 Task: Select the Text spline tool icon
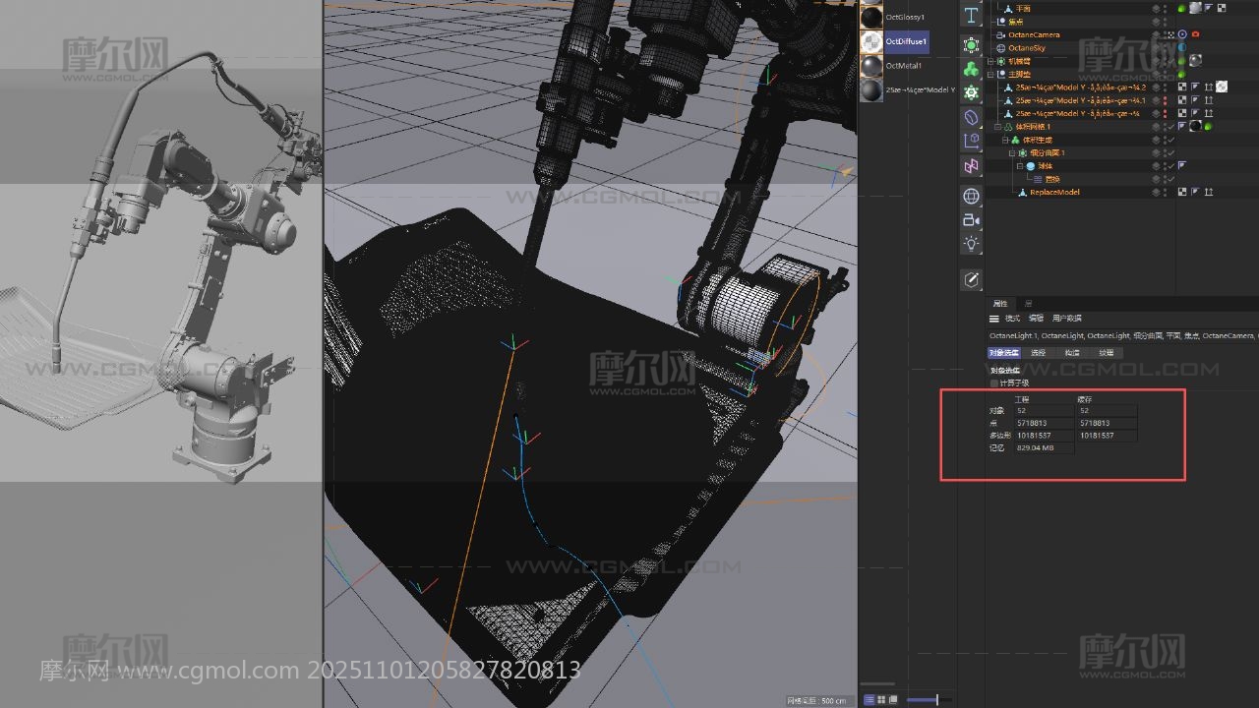tap(971, 16)
